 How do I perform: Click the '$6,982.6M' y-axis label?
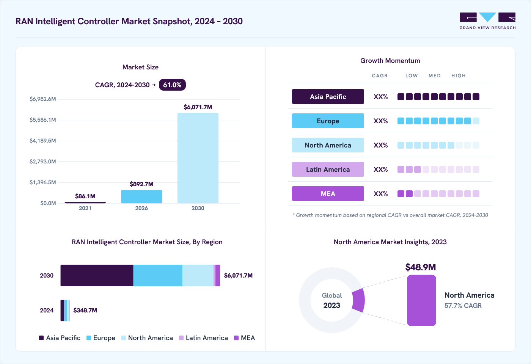click(43, 99)
